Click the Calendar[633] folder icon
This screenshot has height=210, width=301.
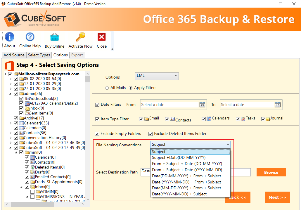[22, 123]
